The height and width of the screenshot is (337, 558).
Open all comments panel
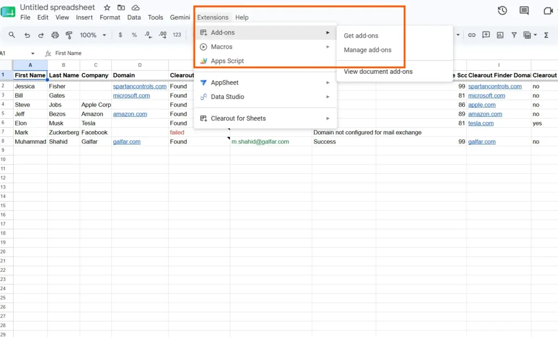(524, 11)
